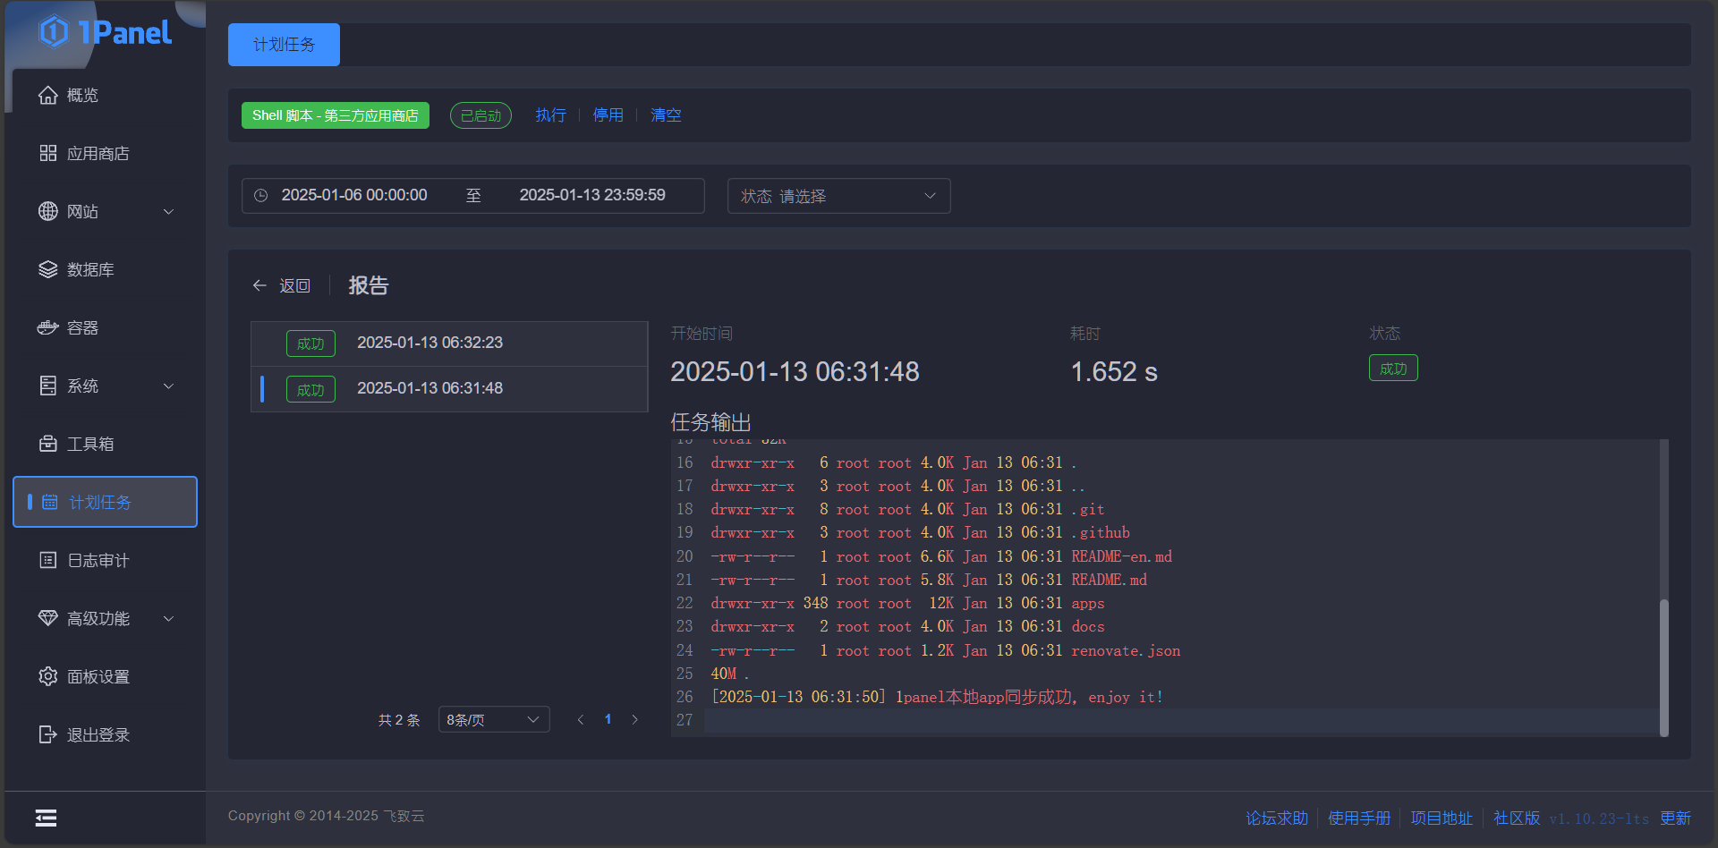Open the 应用商店 app store grid icon
This screenshot has height=848, width=1718.
pos(48,153)
